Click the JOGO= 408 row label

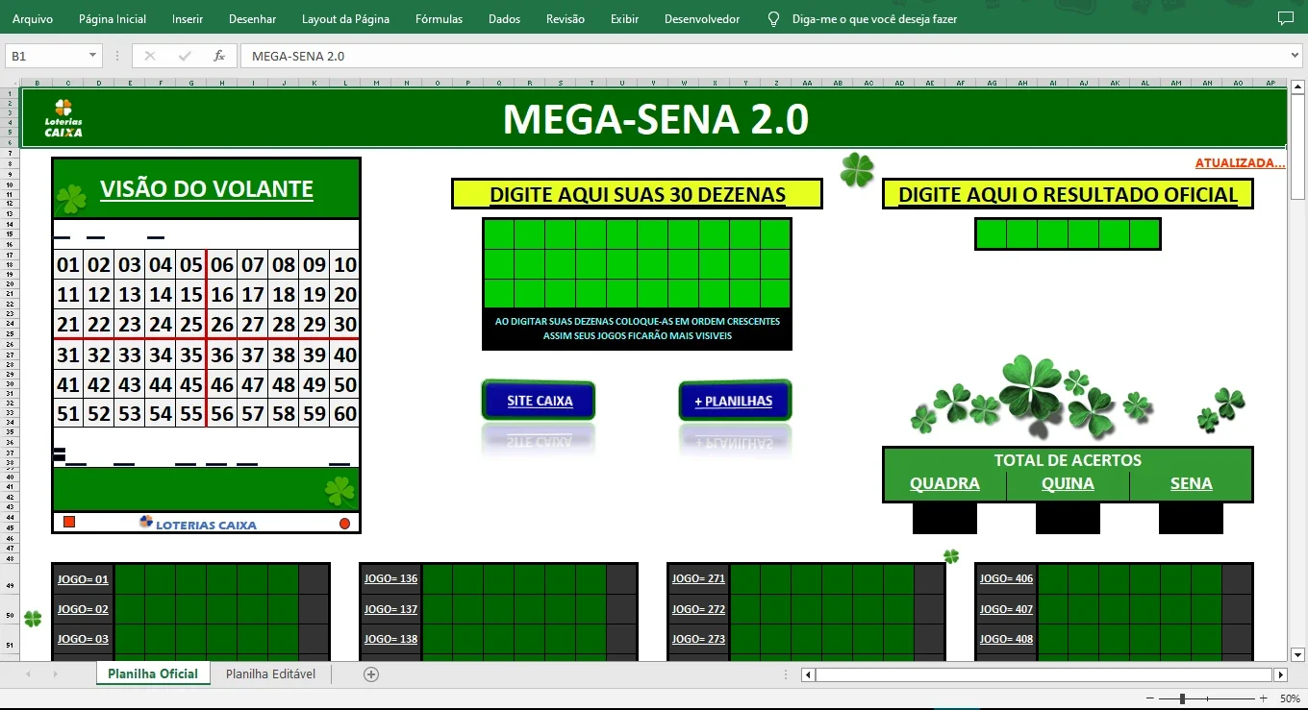click(1006, 639)
